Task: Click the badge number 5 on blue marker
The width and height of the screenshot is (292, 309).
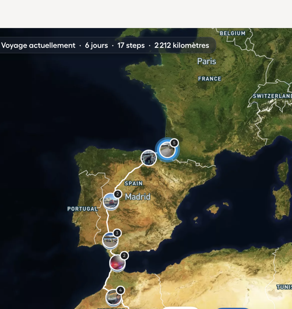Action: (174, 142)
